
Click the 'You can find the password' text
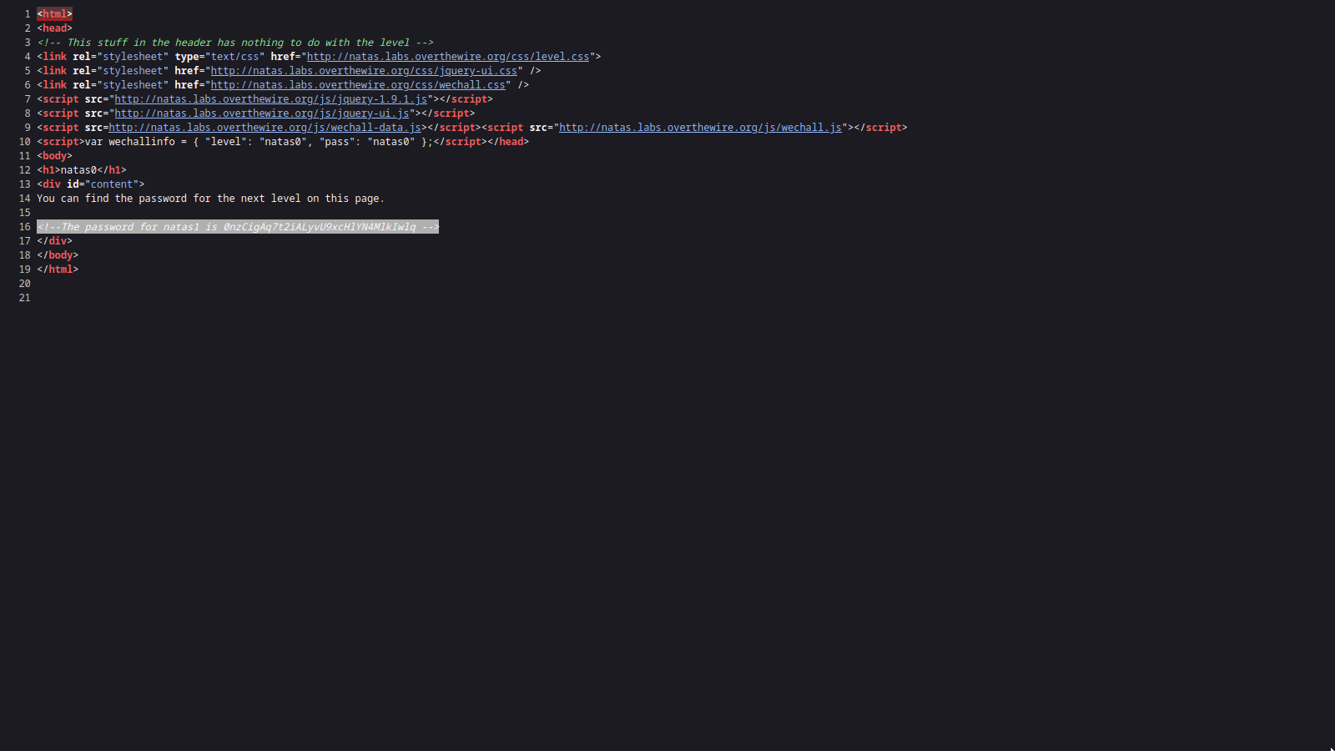click(211, 199)
